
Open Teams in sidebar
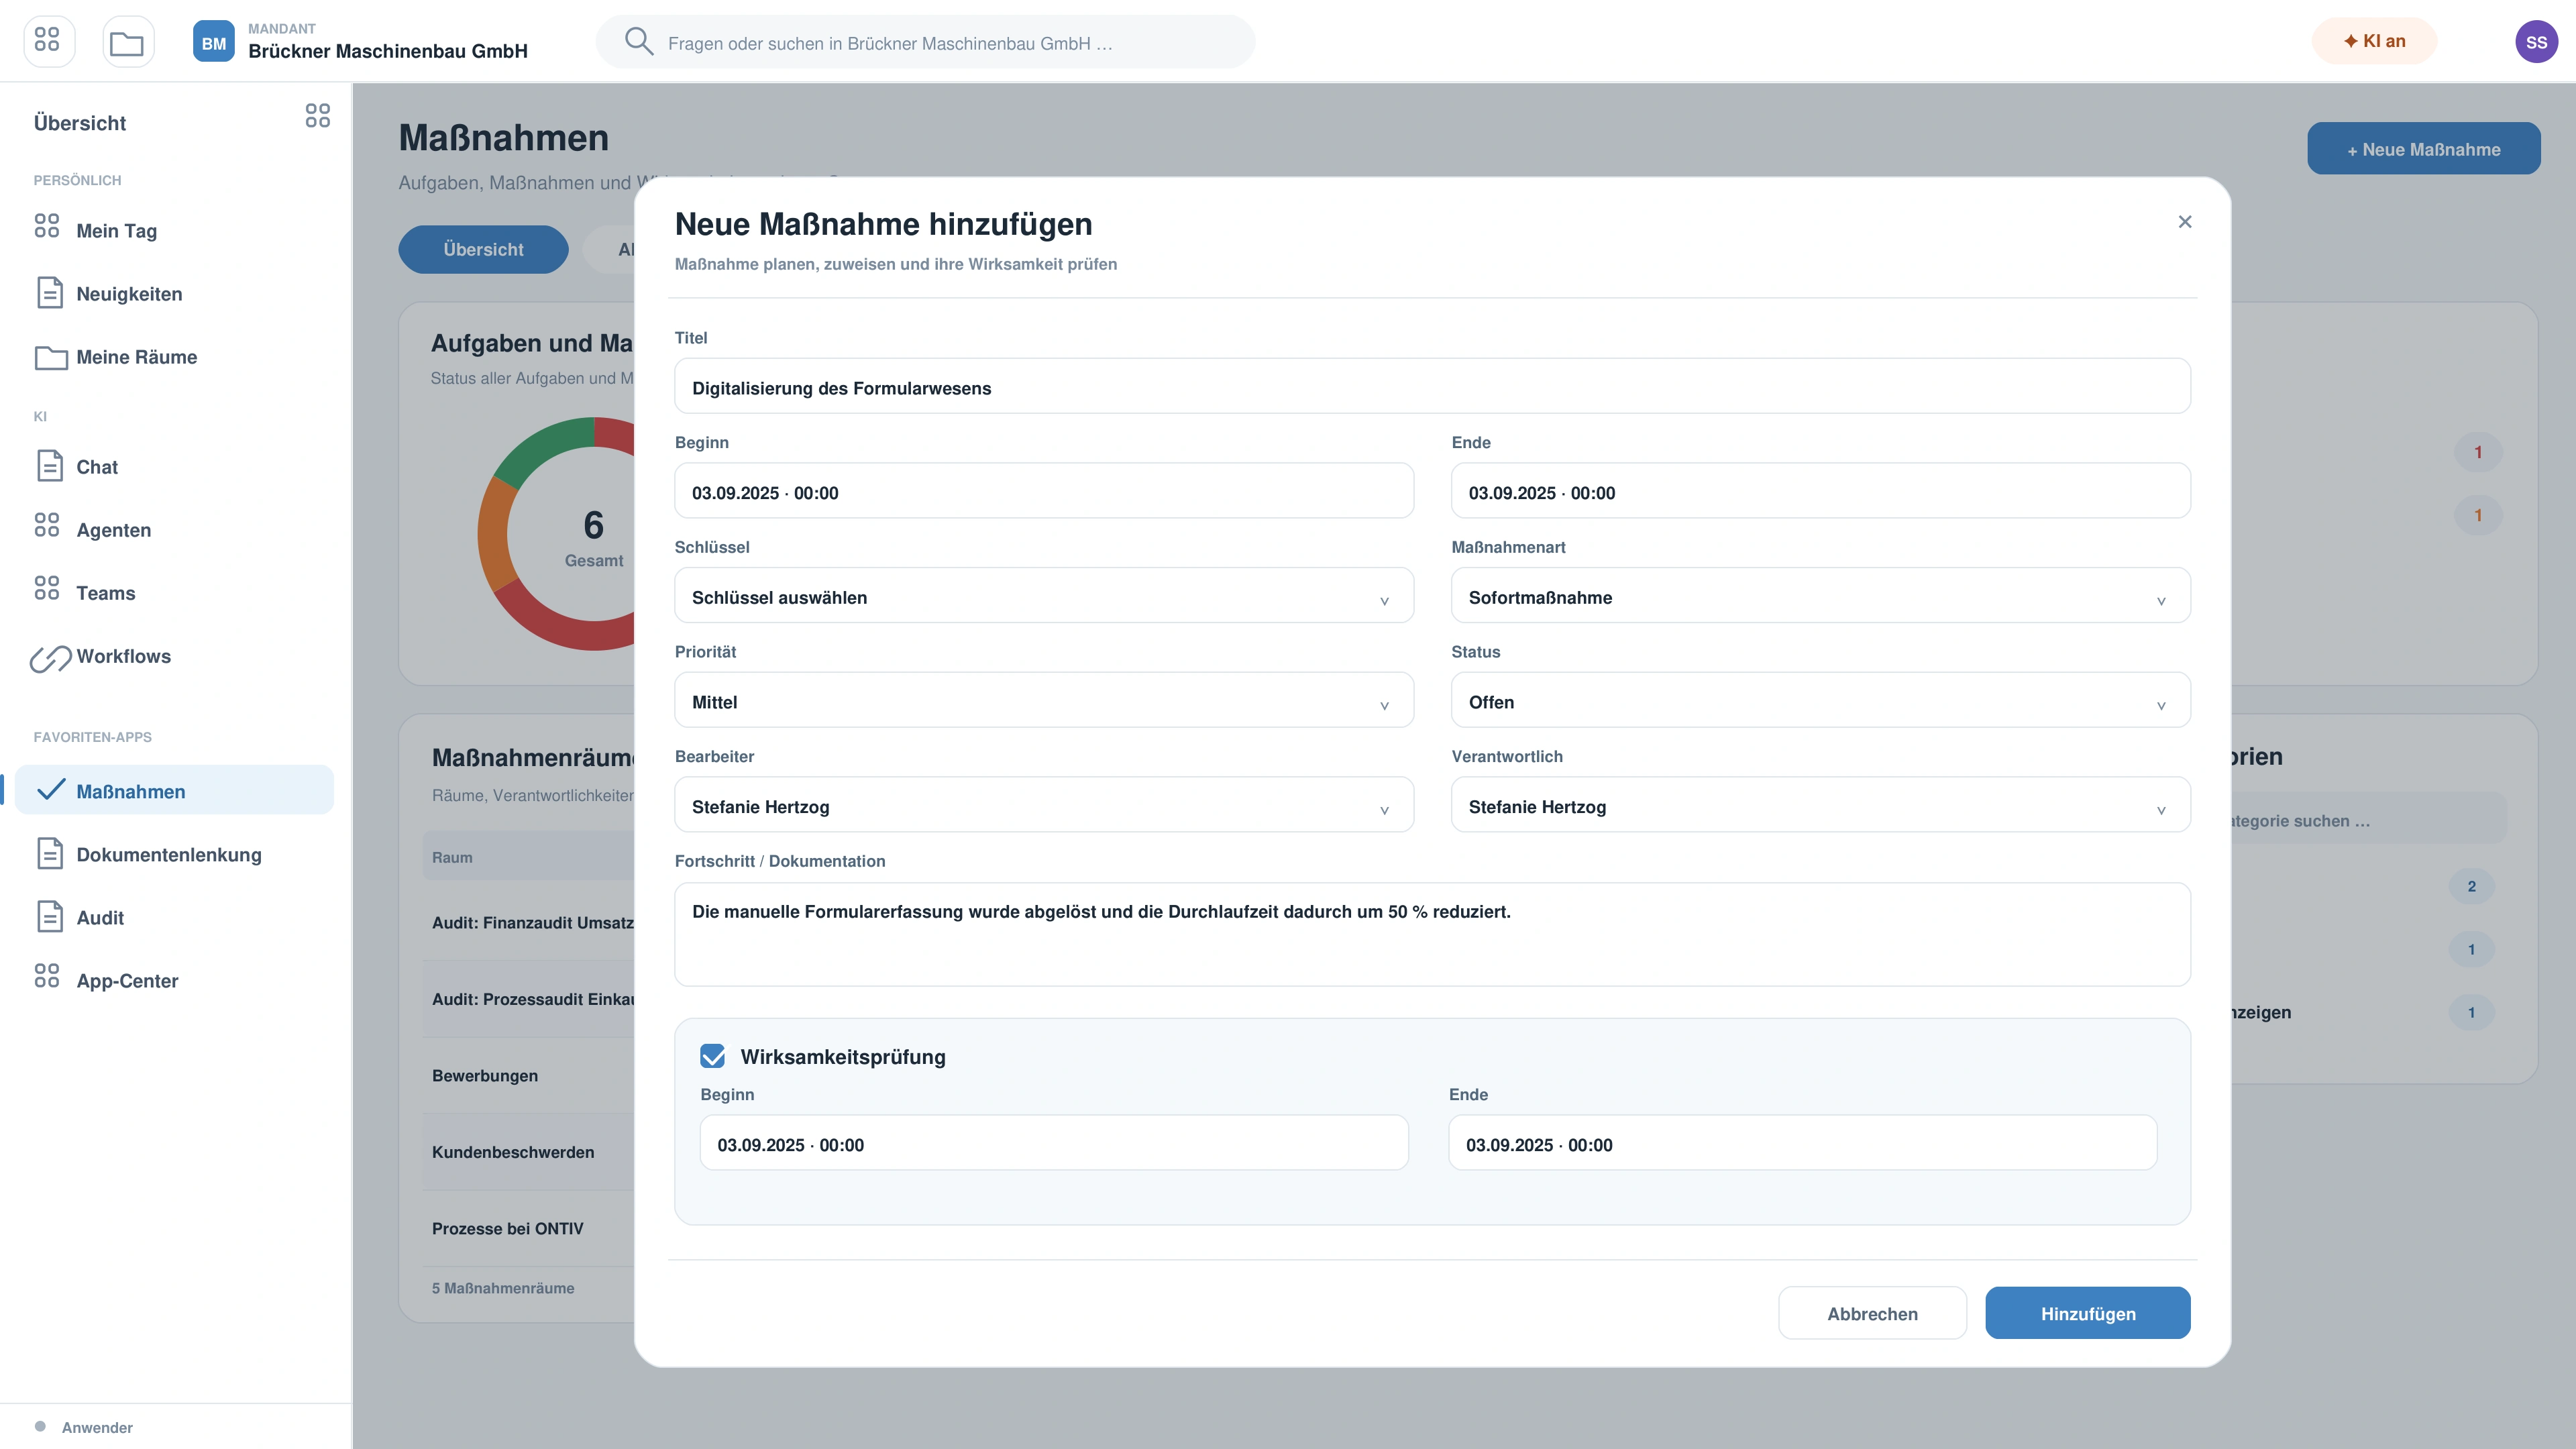[175, 593]
